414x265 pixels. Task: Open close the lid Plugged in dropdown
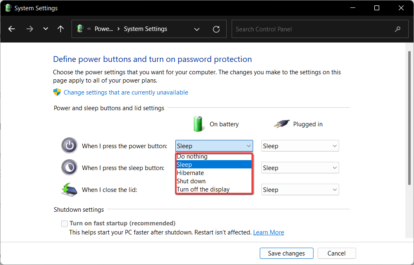coord(300,189)
